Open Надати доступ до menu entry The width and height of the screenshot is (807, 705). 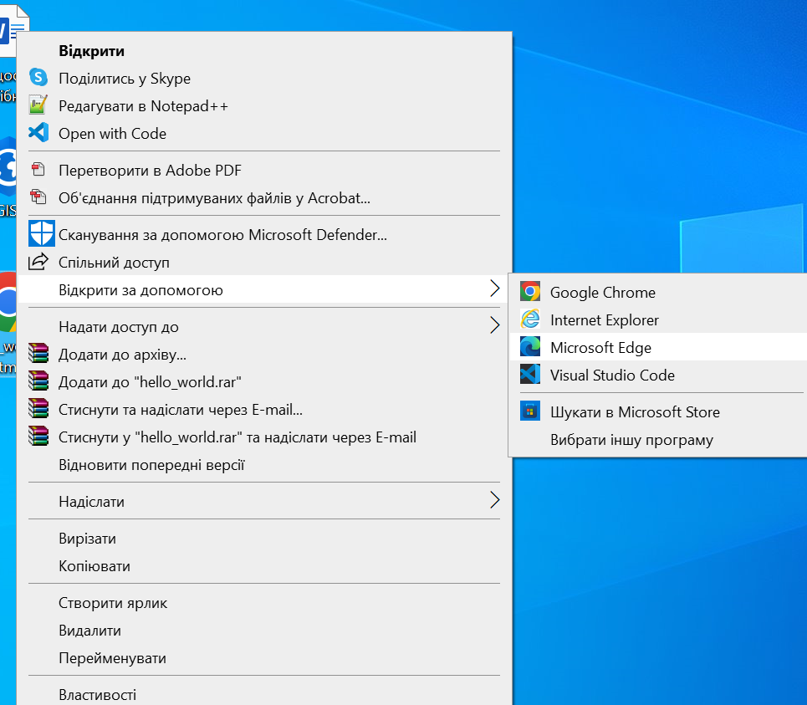coord(265,327)
